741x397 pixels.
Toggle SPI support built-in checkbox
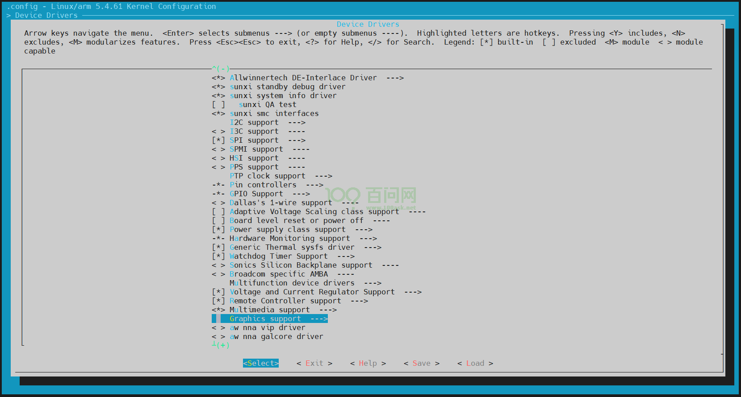[x=218, y=141]
